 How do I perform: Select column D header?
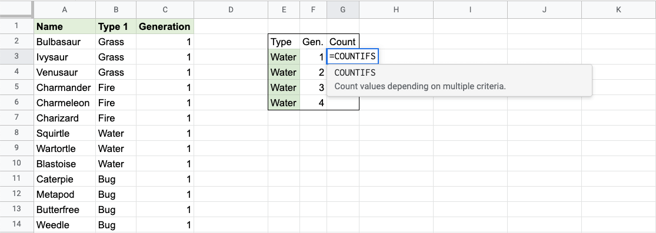click(231, 9)
